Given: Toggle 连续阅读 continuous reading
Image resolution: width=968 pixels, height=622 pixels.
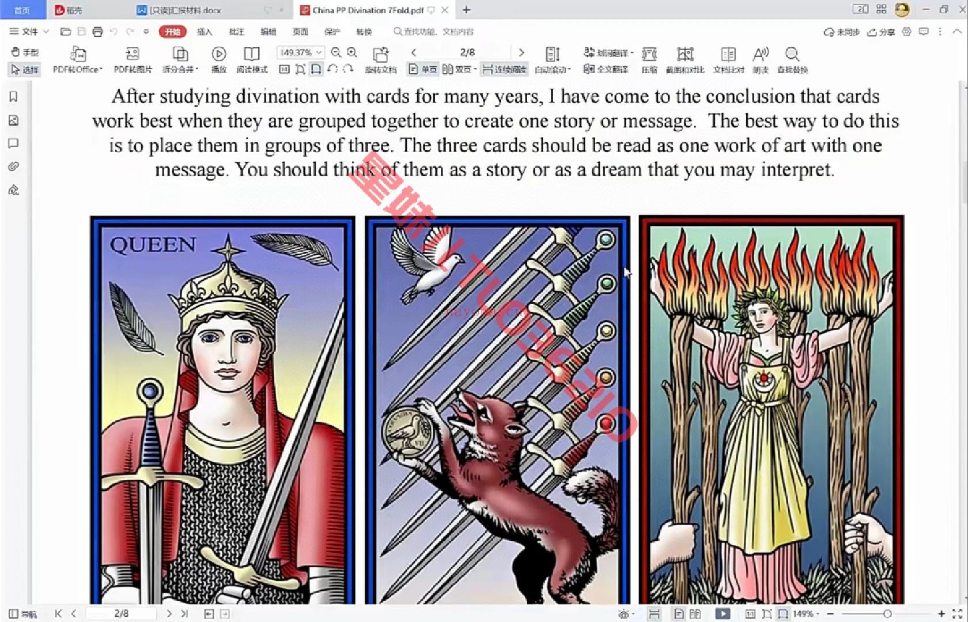Looking at the screenshot, I should point(504,70).
